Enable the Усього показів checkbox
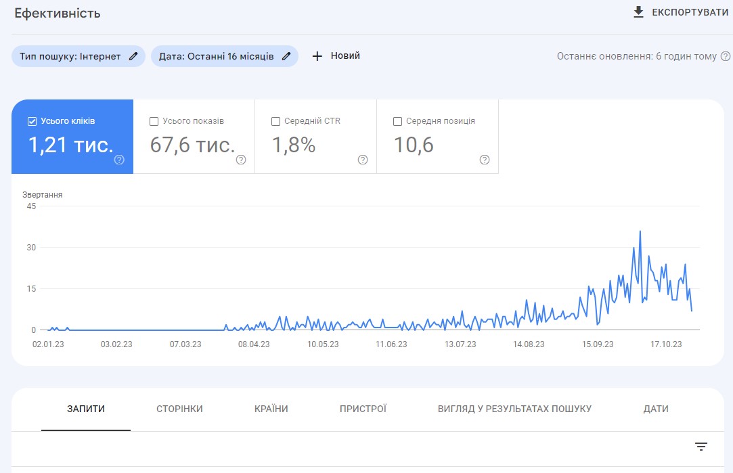Screen dimensions: 733x473 pos(154,121)
